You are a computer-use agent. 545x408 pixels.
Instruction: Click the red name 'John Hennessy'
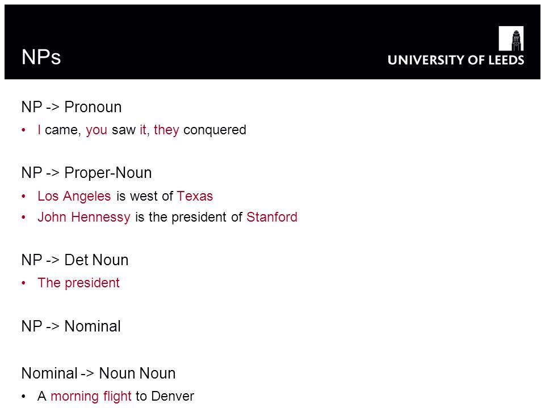pos(84,217)
